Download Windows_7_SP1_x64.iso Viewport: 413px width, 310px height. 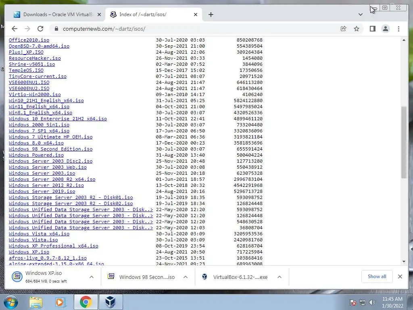(x=39, y=131)
